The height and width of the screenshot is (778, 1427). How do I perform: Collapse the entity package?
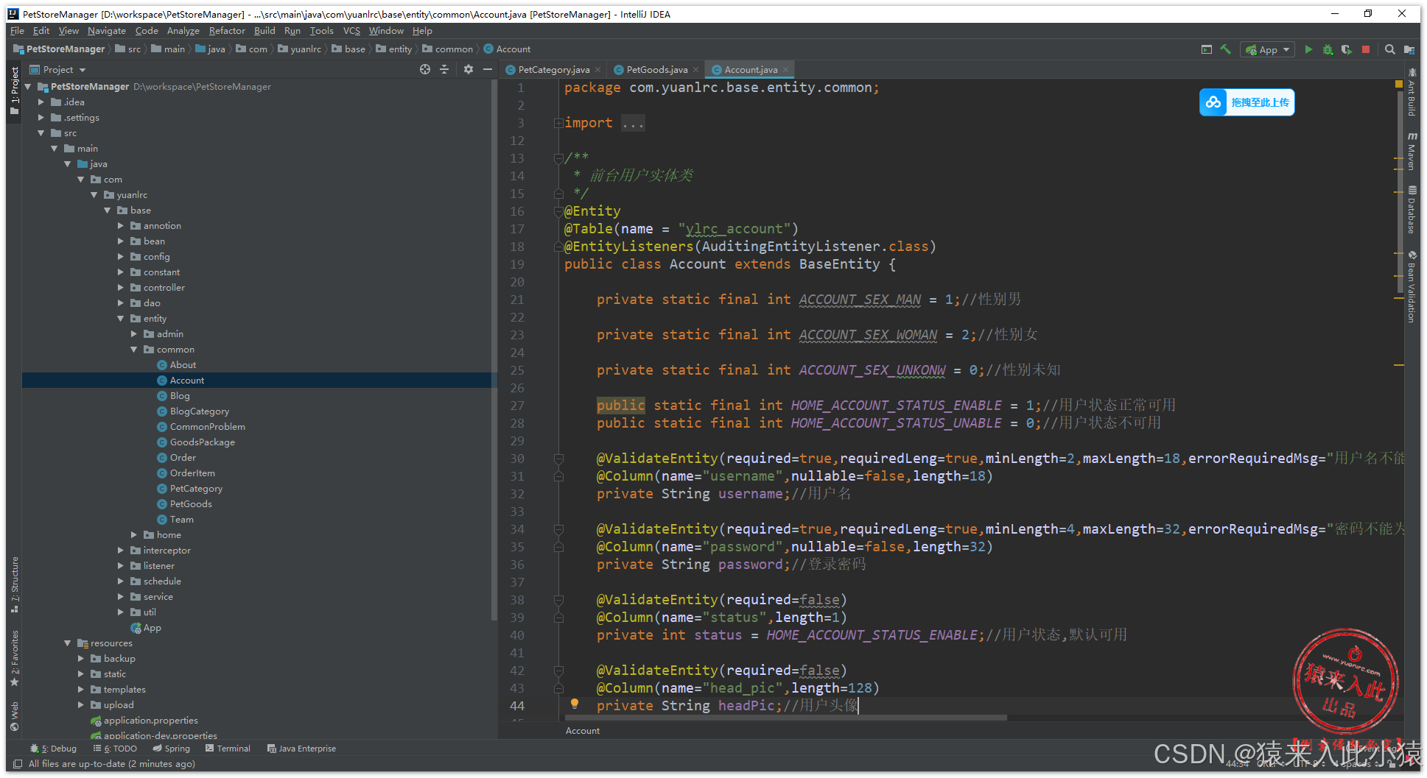[121, 319]
